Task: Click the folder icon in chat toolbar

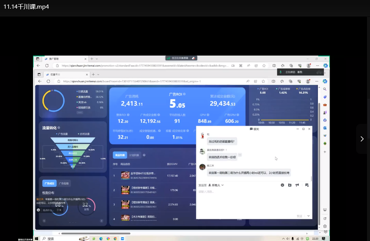Action: (x=290, y=185)
